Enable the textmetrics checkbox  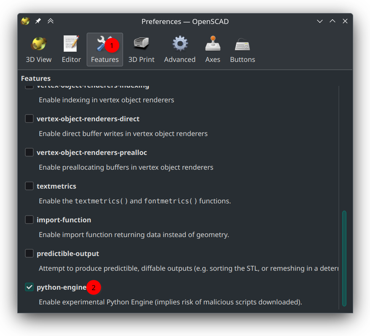tap(29, 186)
